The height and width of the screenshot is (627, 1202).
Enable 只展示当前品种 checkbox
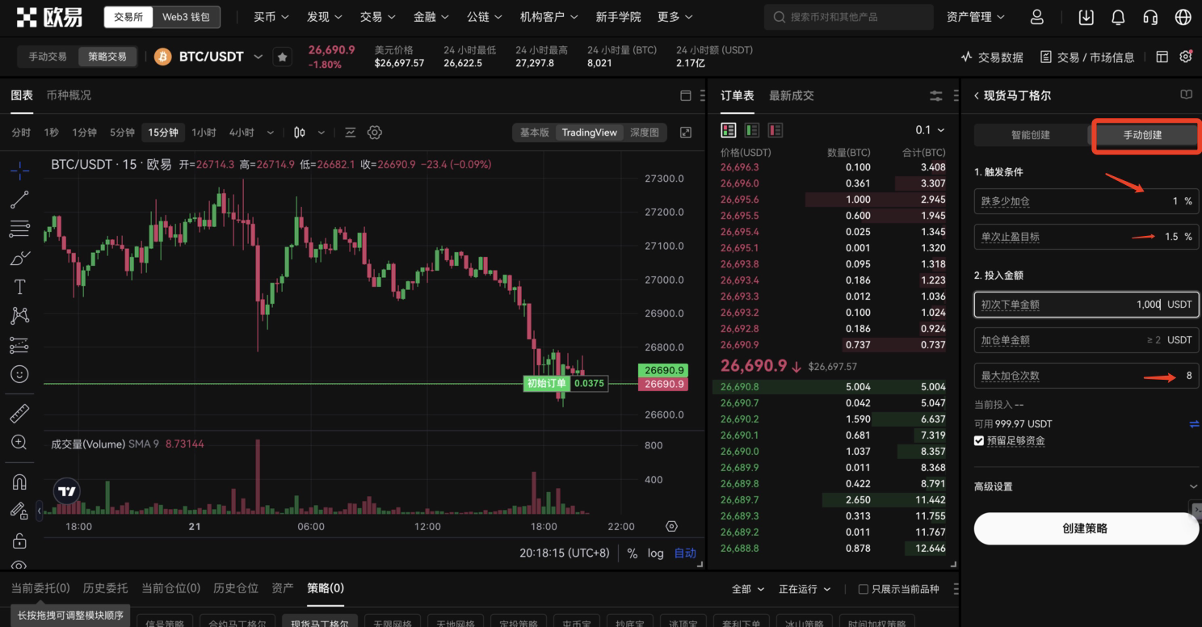(x=863, y=589)
